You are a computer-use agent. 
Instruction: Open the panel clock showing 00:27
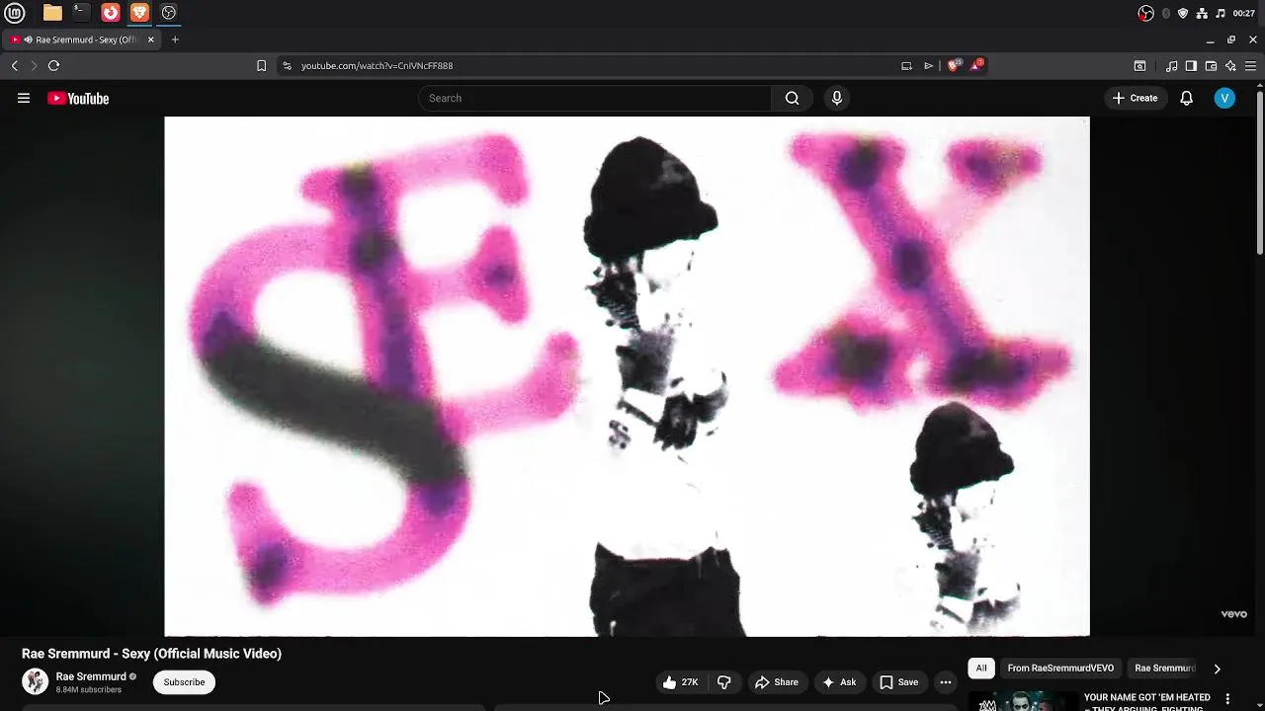point(1244,13)
